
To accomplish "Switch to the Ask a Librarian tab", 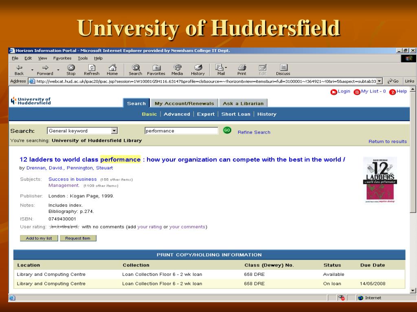I will point(243,103).
